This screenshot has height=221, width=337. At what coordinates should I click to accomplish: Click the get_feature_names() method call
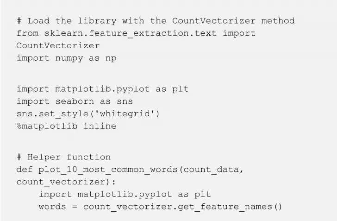pyautogui.click(x=236, y=207)
